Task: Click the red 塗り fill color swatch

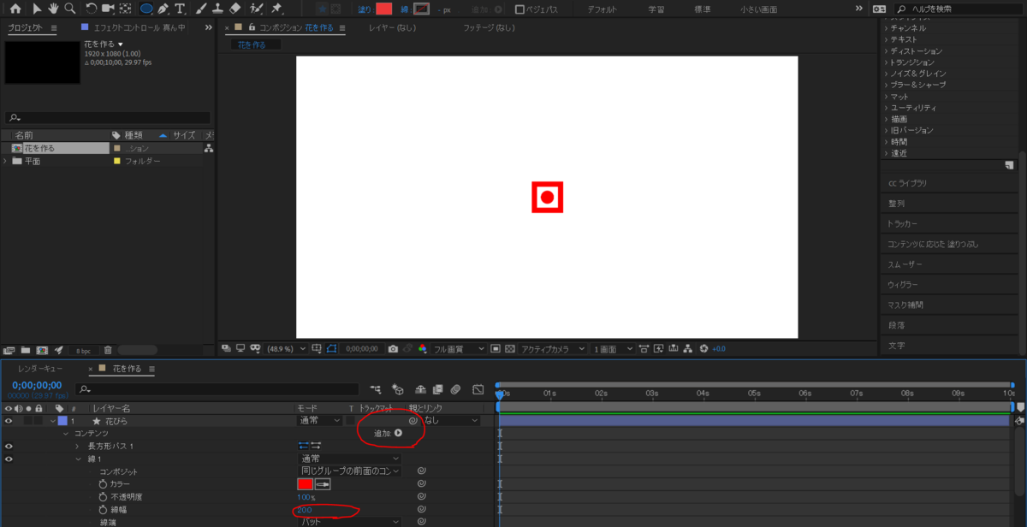Action: point(383,9)
